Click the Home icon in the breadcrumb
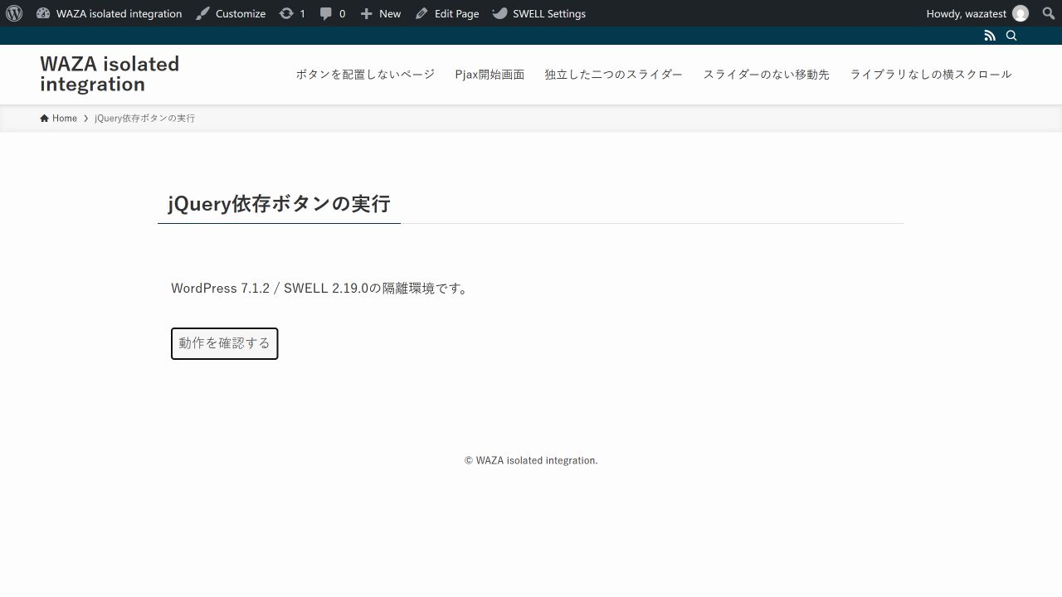Screen dimensions: 1062x597 [44, 119]
